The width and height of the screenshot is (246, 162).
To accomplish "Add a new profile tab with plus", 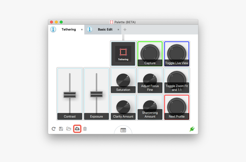I will (x=125, y=29).
